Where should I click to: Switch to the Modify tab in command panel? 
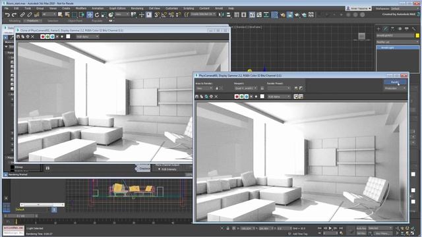click(385, 28)
